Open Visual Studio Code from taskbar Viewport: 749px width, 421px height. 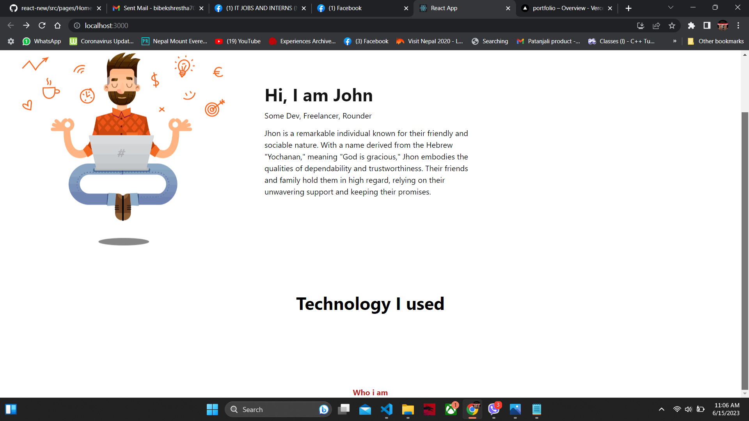click(x=386, y=409)
